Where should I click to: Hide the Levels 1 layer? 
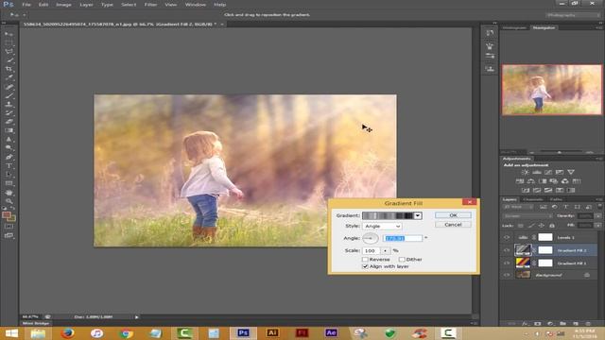point(507,237)
